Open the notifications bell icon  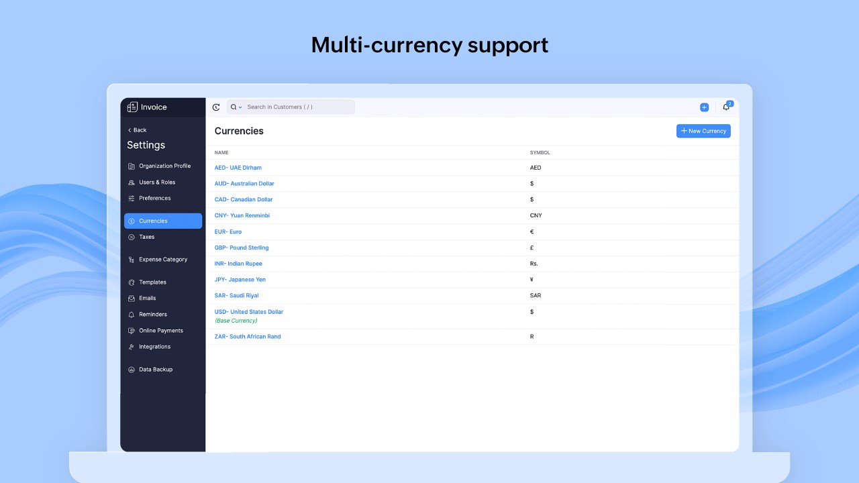(726, 107)
